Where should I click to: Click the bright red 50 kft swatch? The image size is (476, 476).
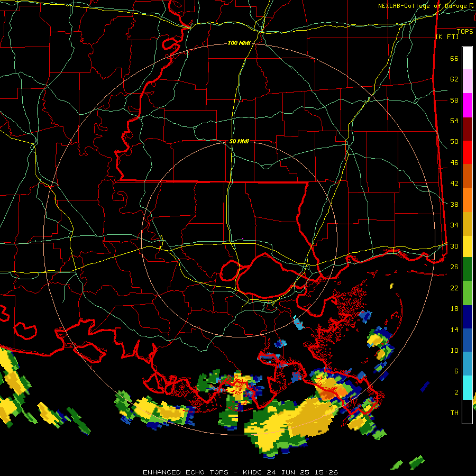coord(467,152)
